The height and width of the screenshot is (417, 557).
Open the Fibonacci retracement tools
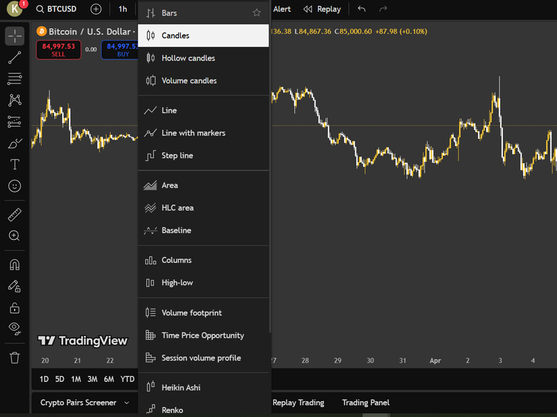[x=14, y=78]
